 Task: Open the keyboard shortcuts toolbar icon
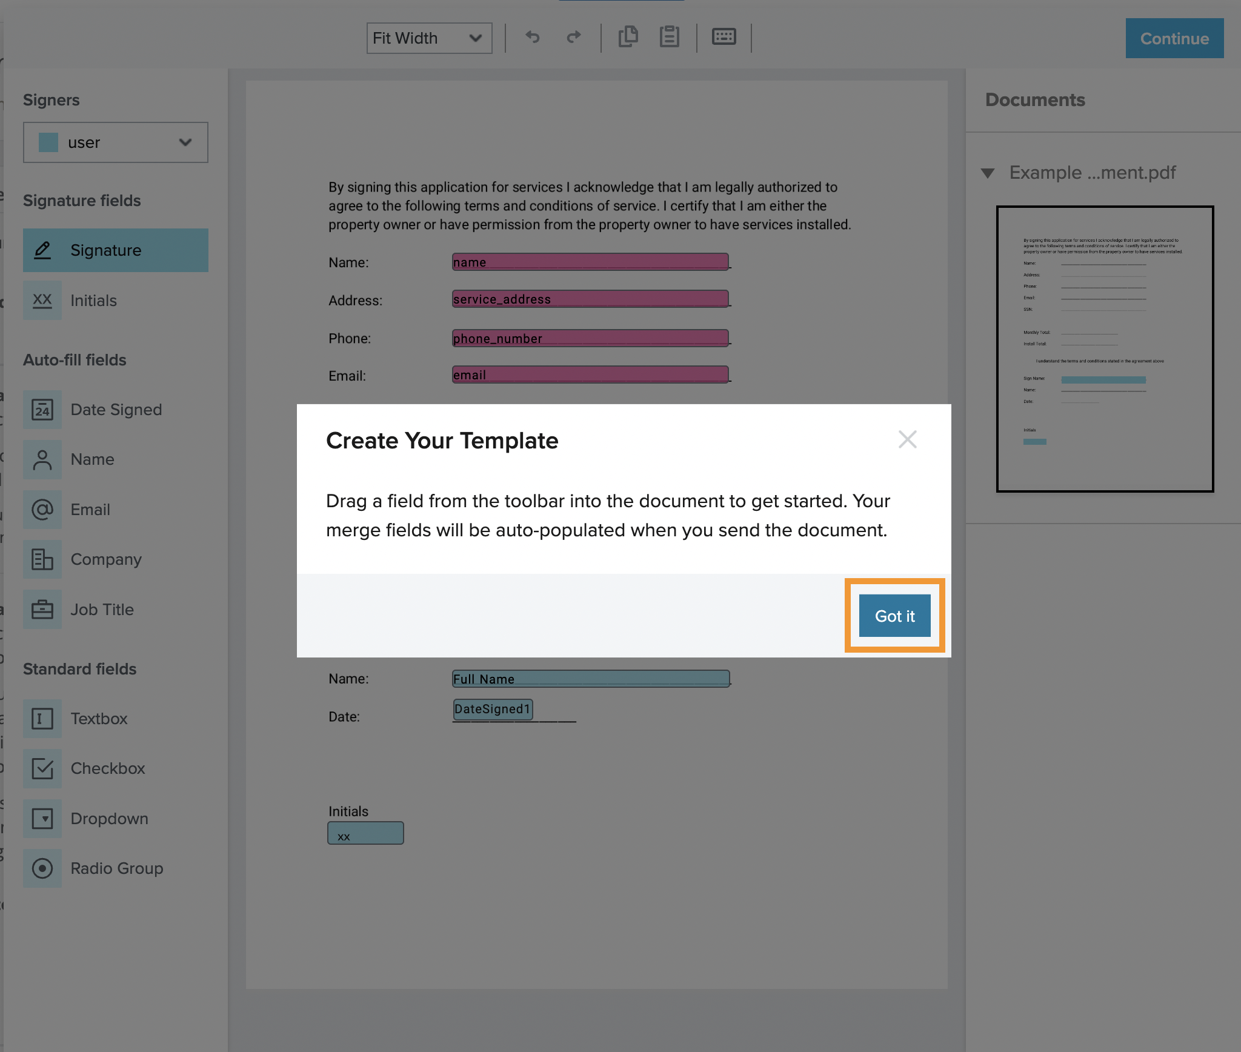(x=725, y=38)
